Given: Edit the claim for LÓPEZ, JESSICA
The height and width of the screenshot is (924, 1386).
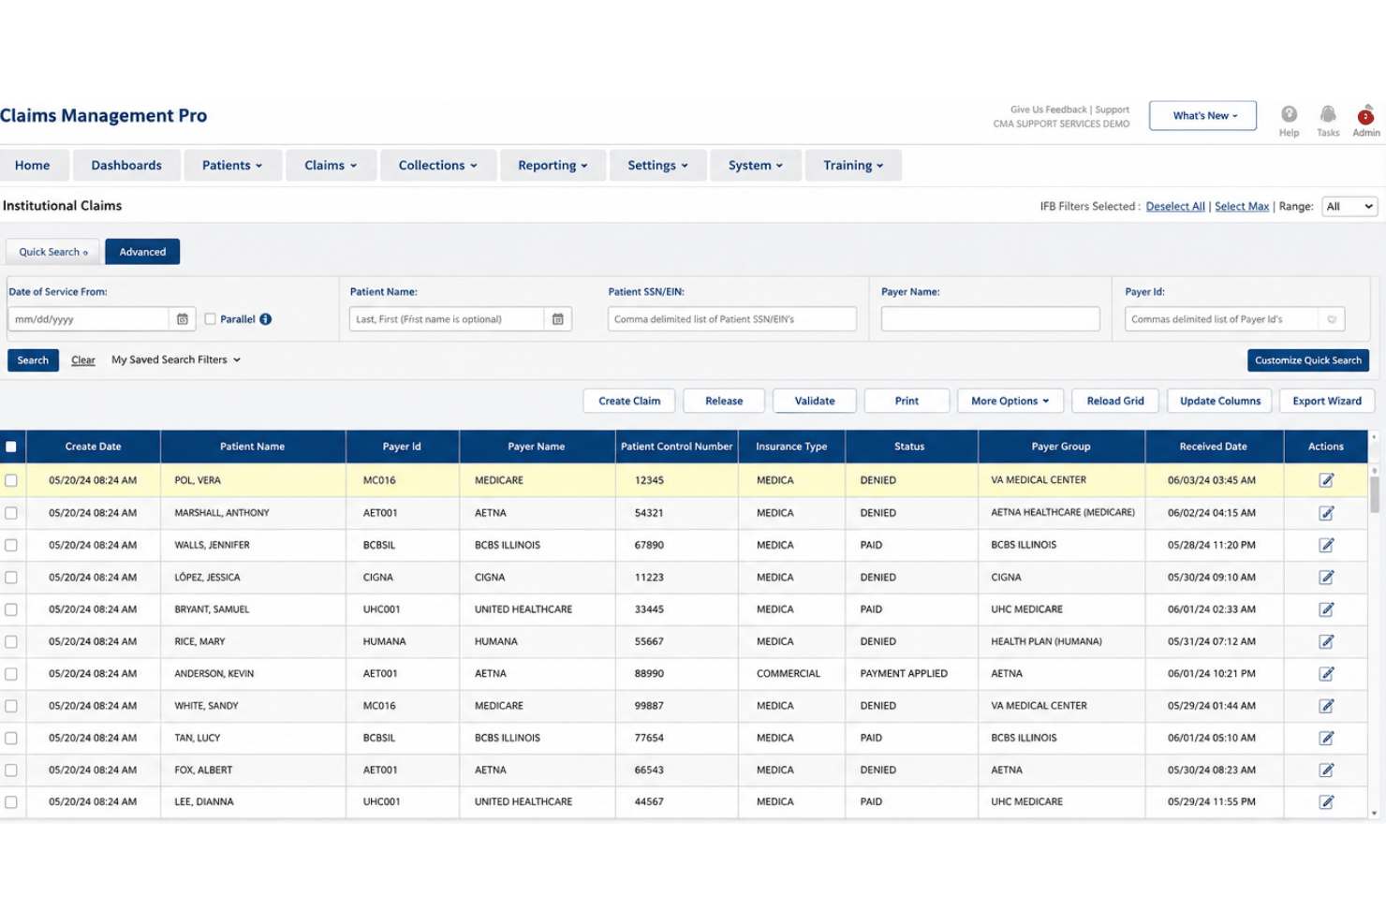Looking at the screenshot, I should 1326,578.
